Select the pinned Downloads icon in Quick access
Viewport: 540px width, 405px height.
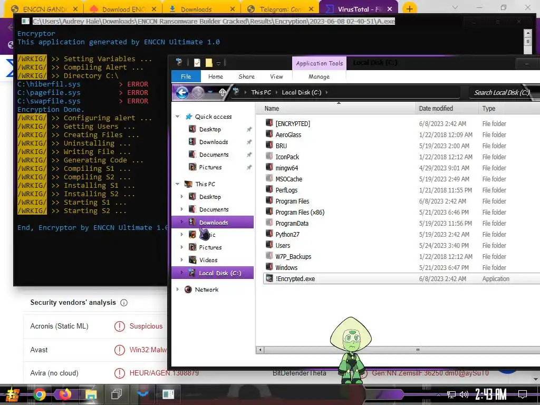[x=192, y=141]
